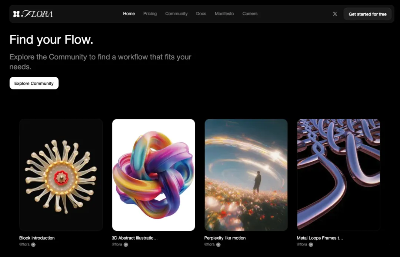Open the Community nav link

tap(176, 14)
